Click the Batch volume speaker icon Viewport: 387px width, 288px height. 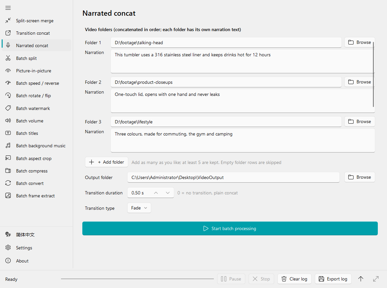(8, 121)
